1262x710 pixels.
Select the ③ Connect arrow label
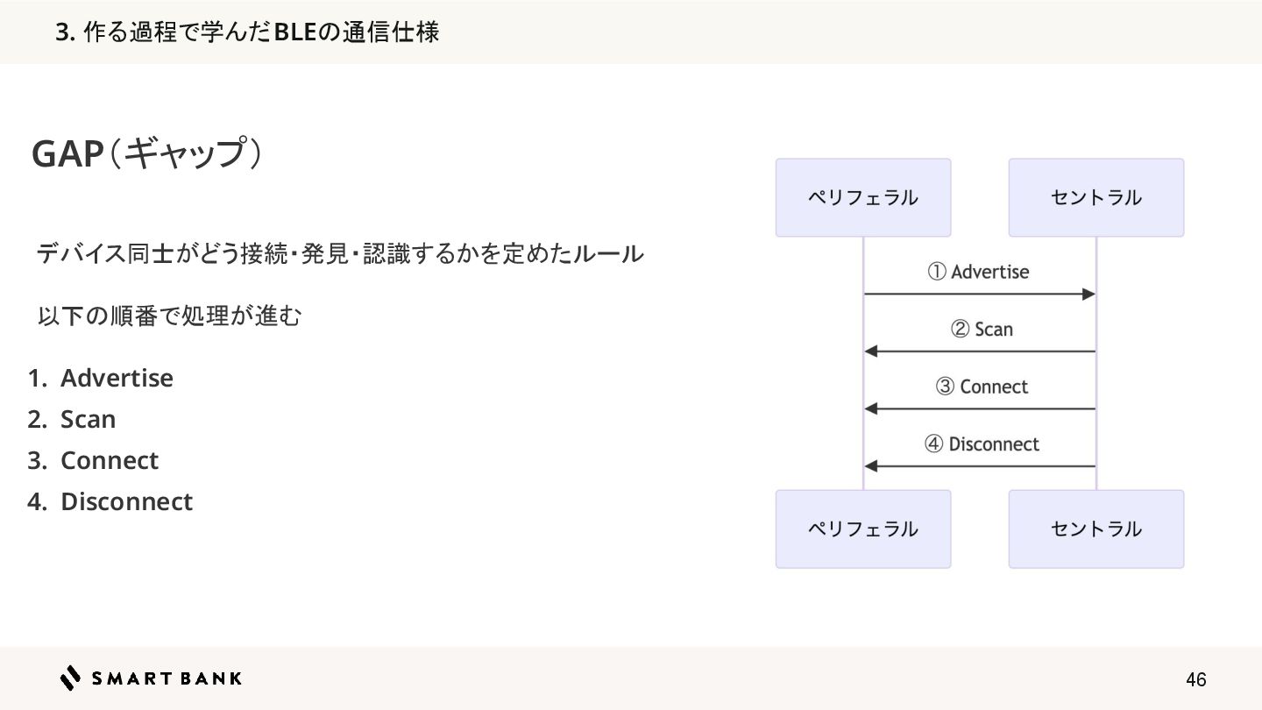(982, 387)
